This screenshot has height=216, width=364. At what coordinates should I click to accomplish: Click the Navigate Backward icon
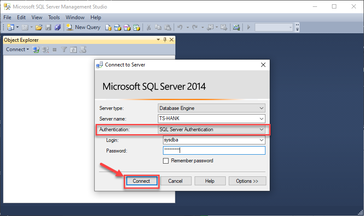click(x=210, y=27)
